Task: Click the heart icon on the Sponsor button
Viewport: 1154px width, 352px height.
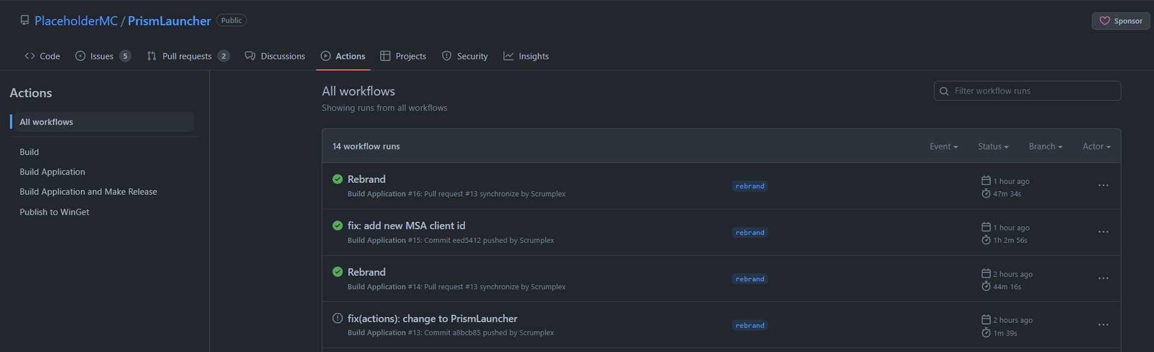Action: (x=1105, y=21)
